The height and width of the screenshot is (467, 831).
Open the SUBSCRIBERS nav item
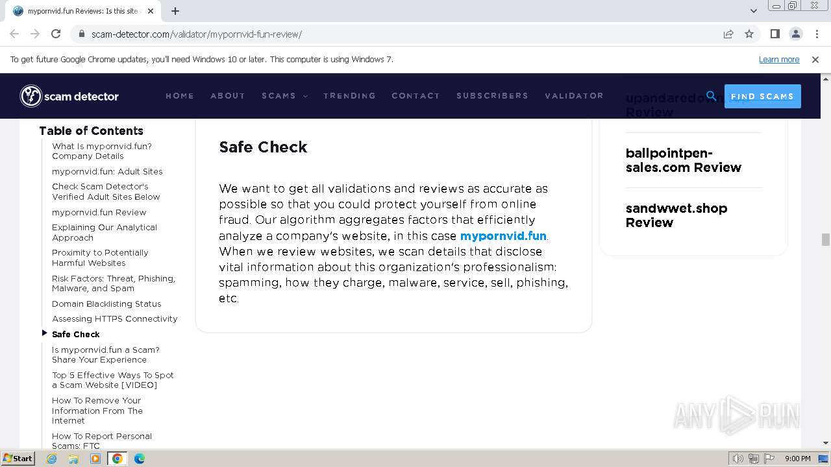coord(492,96)
